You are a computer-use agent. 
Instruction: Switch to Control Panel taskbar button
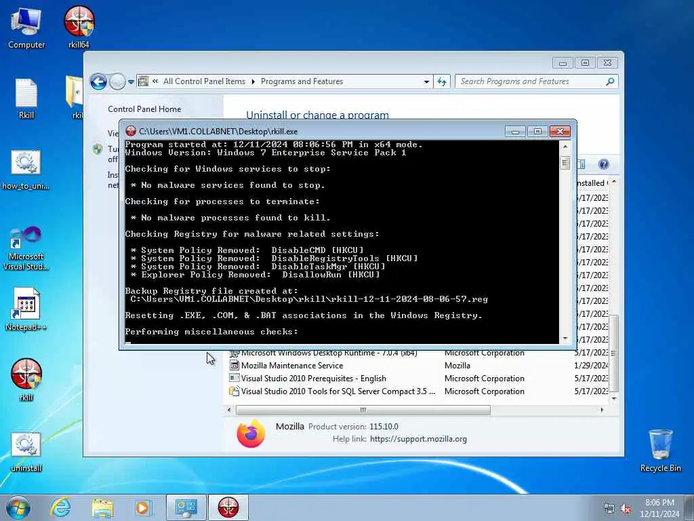[x=186, y=507]
